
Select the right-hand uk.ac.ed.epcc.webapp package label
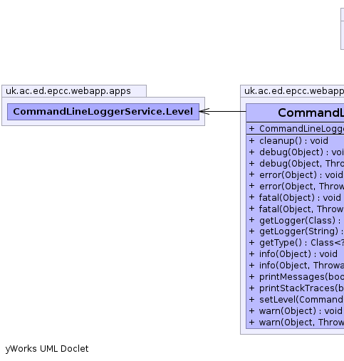coord(294,91)
